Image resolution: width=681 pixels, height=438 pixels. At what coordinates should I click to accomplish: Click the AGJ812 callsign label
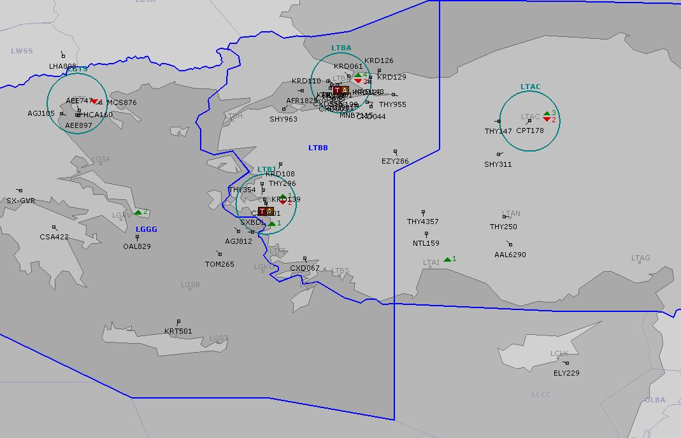pos(238,241)
